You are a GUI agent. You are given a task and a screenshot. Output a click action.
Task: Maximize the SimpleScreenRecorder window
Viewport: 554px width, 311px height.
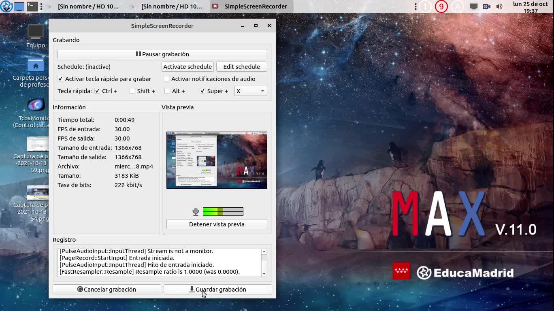(x=256, y=26)
